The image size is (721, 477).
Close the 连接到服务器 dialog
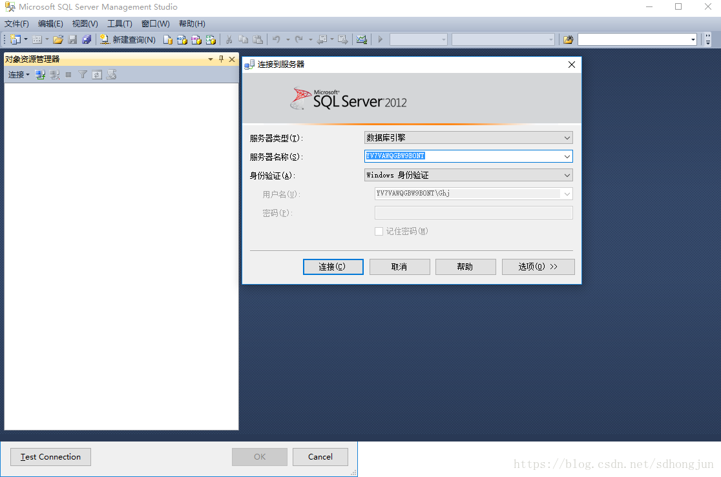[572, 65]
